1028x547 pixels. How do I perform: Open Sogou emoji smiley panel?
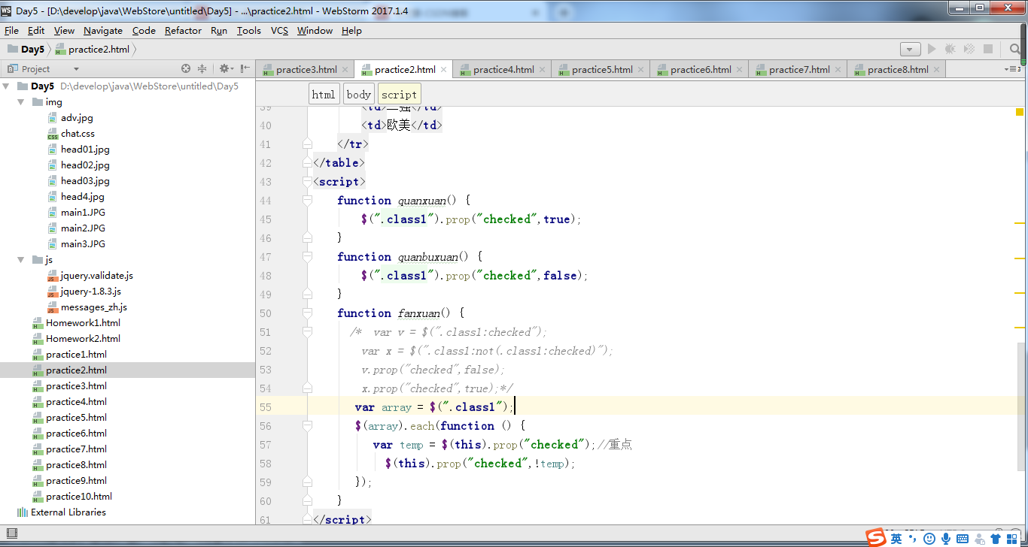point(929,539)
